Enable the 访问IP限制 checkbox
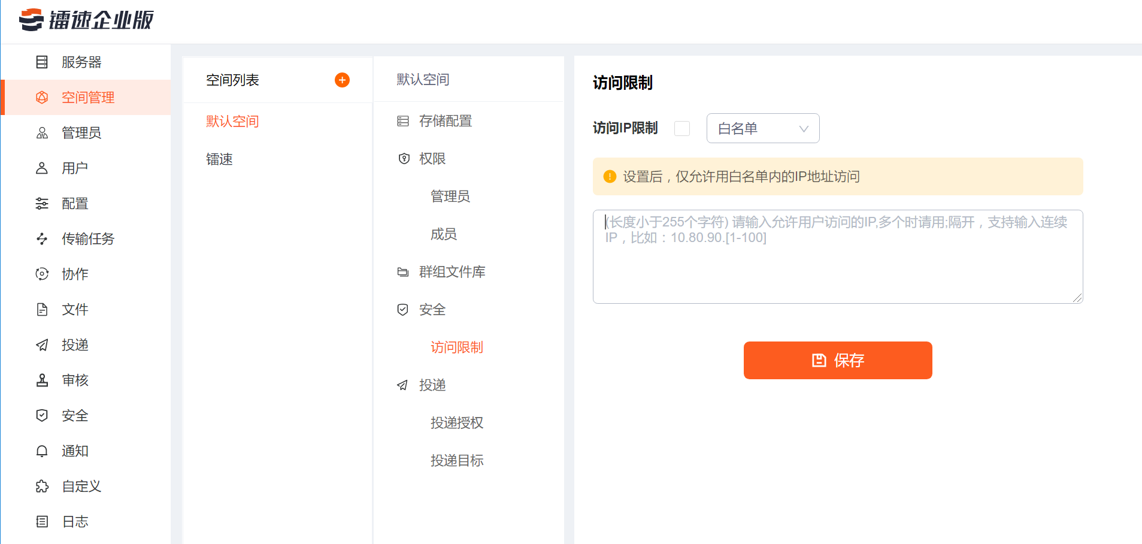Viewport: 1142px width, 544px height. pos(682,128)
